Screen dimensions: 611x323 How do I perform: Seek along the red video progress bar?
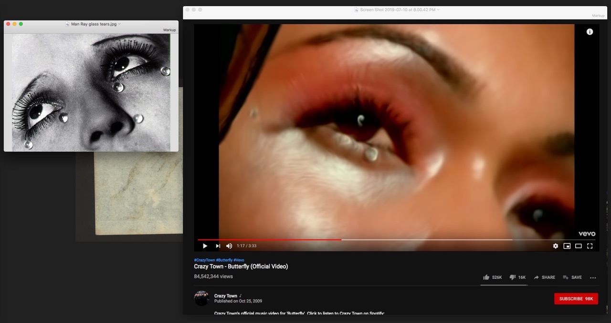pyautogui.click(x=269, y=240)
